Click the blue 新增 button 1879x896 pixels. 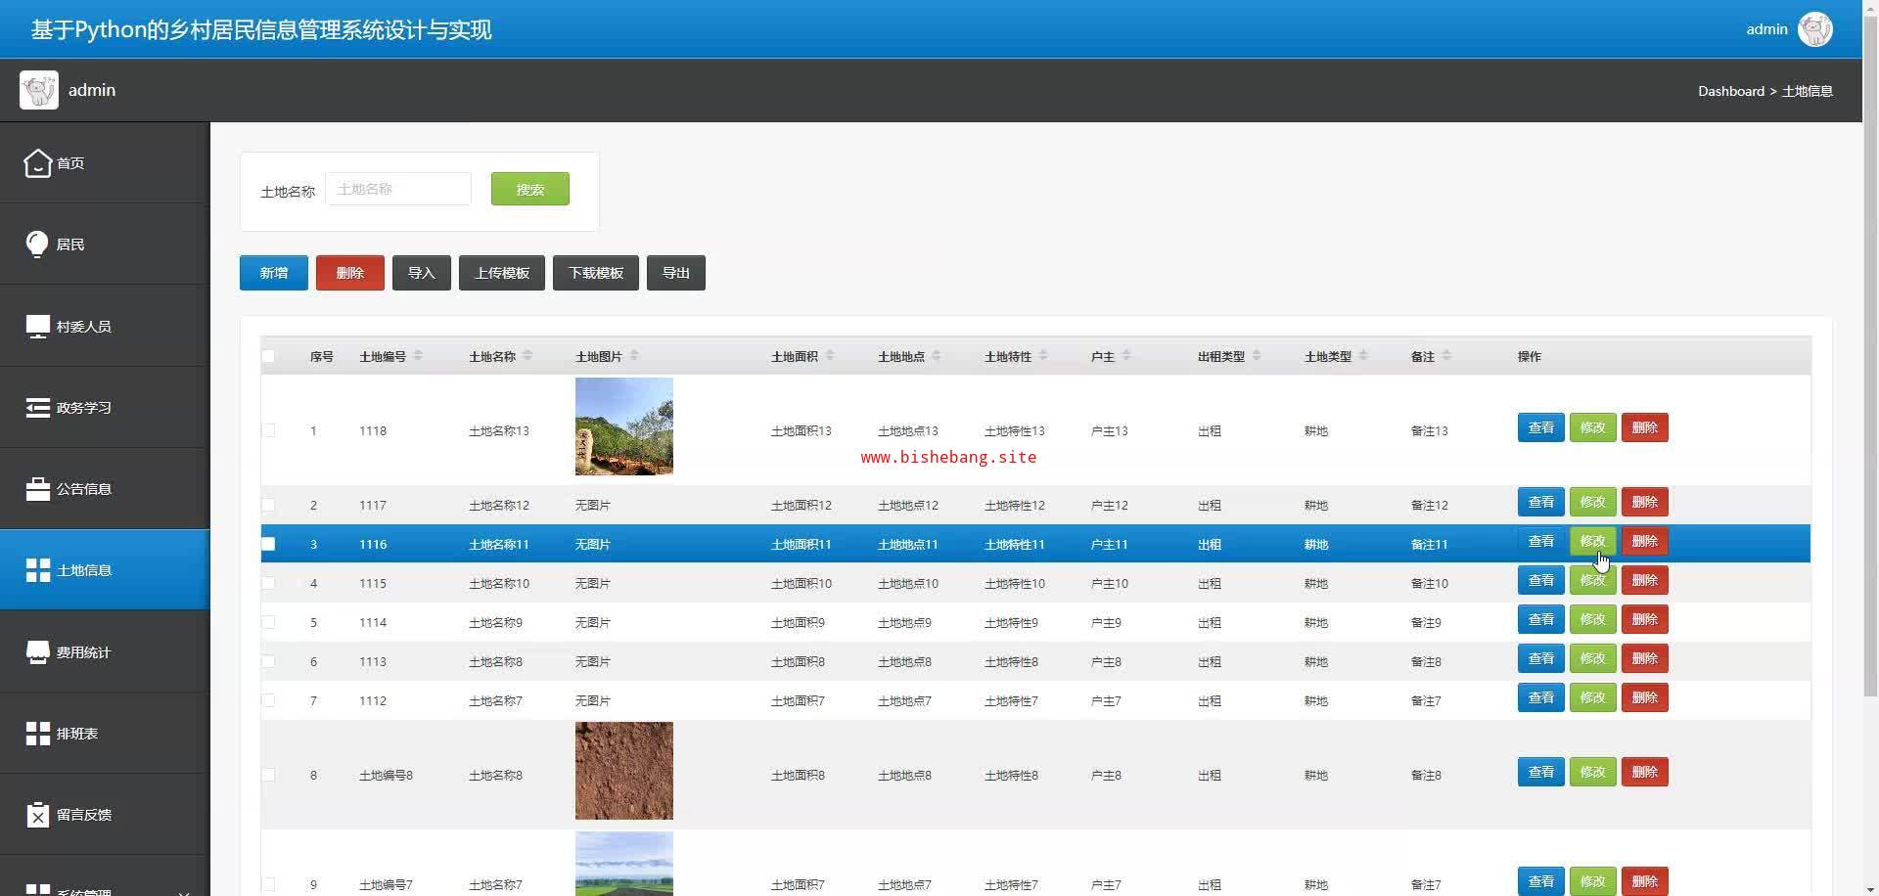tap(274, 273)
